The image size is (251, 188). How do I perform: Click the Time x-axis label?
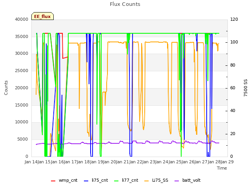(x=222, y=168)
